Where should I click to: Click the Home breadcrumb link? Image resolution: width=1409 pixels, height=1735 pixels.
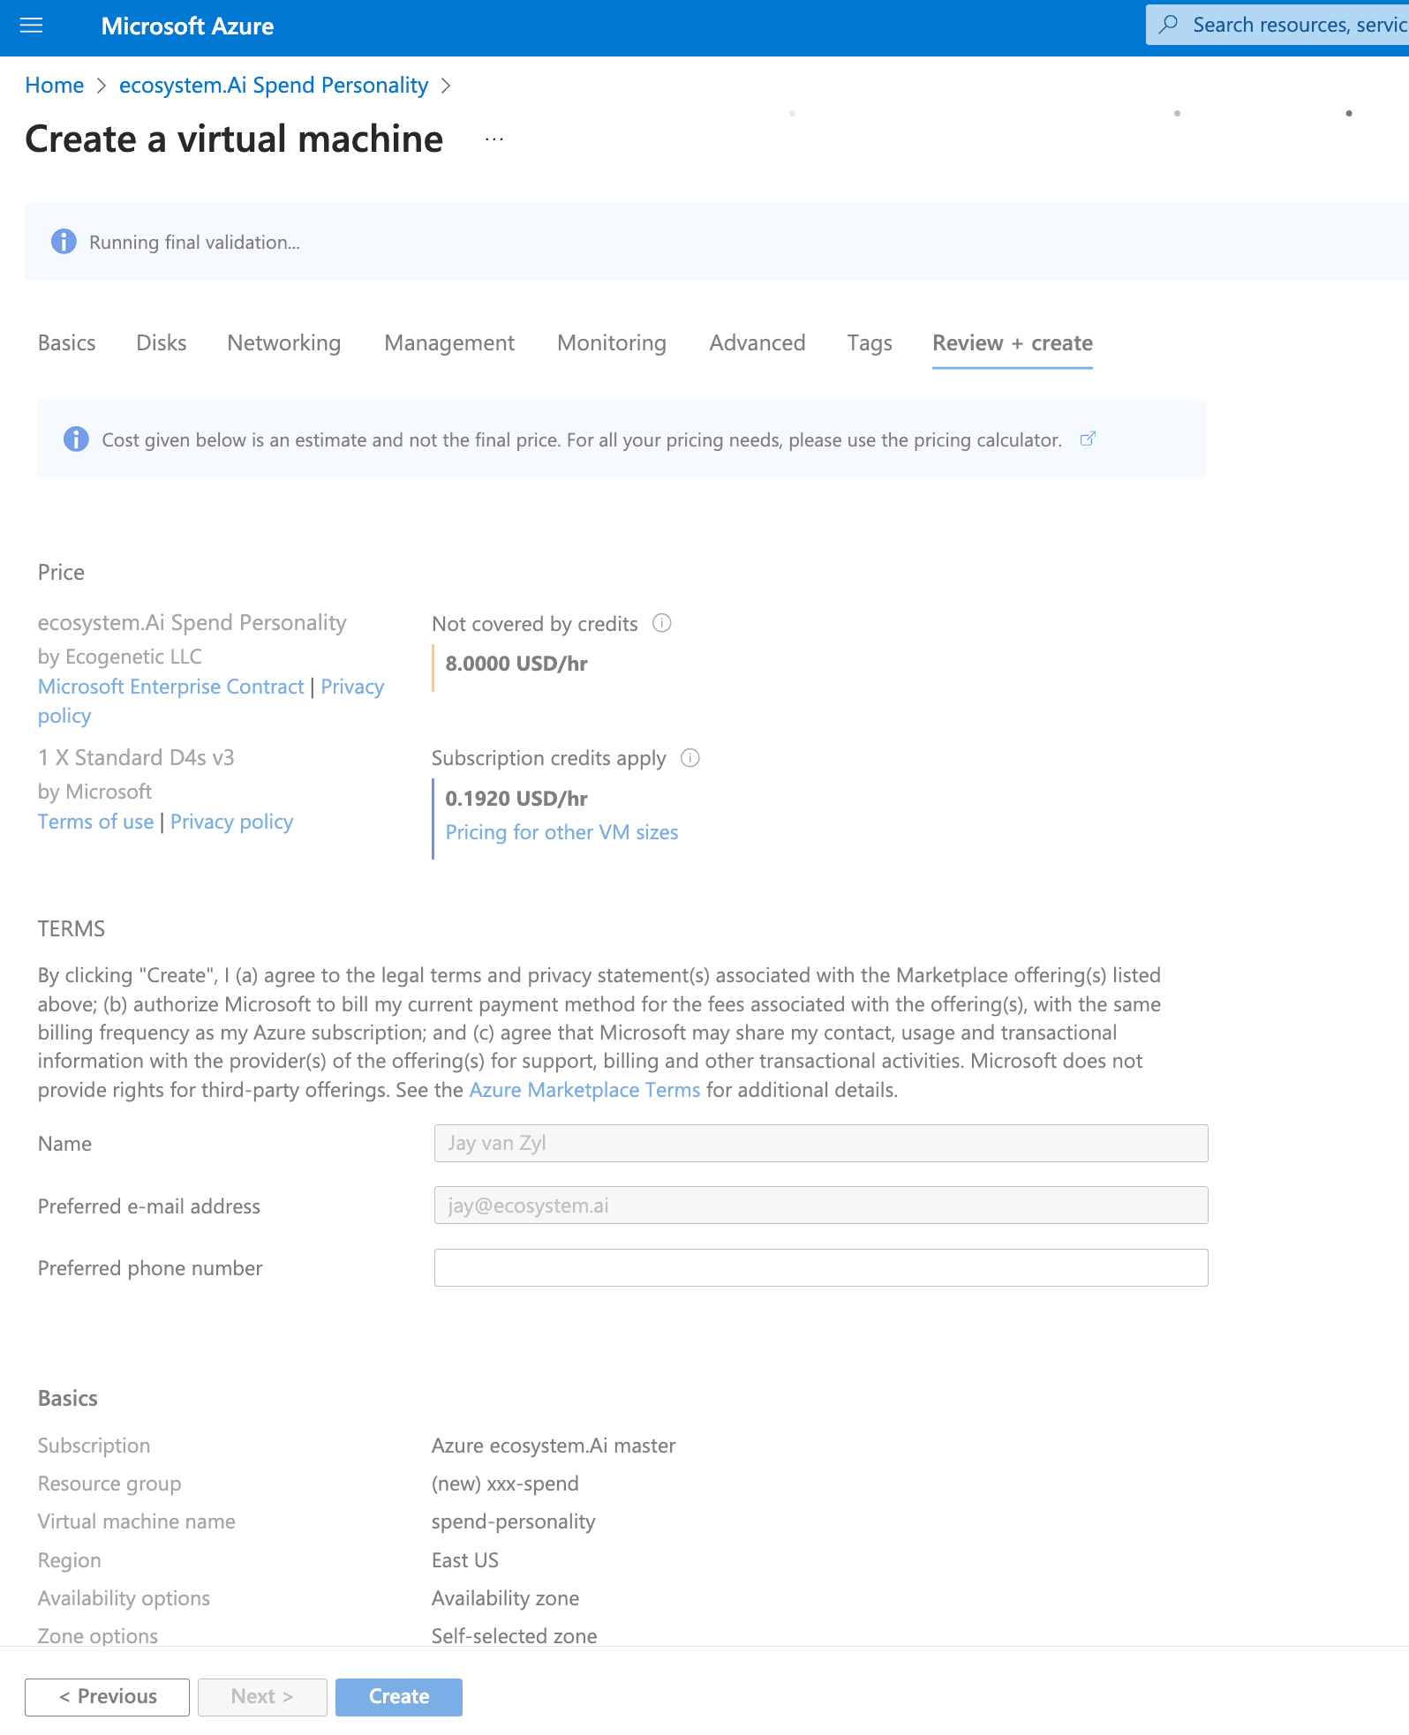pos(55,86)
